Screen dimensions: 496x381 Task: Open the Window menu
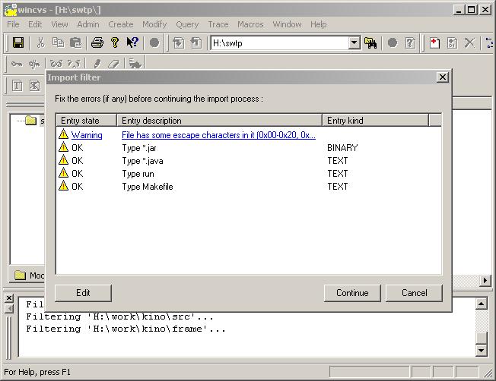click(288, 24)
